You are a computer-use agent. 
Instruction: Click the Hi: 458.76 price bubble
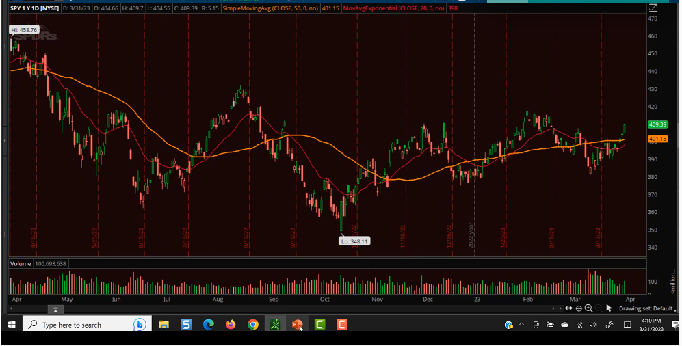click(25, 30)
